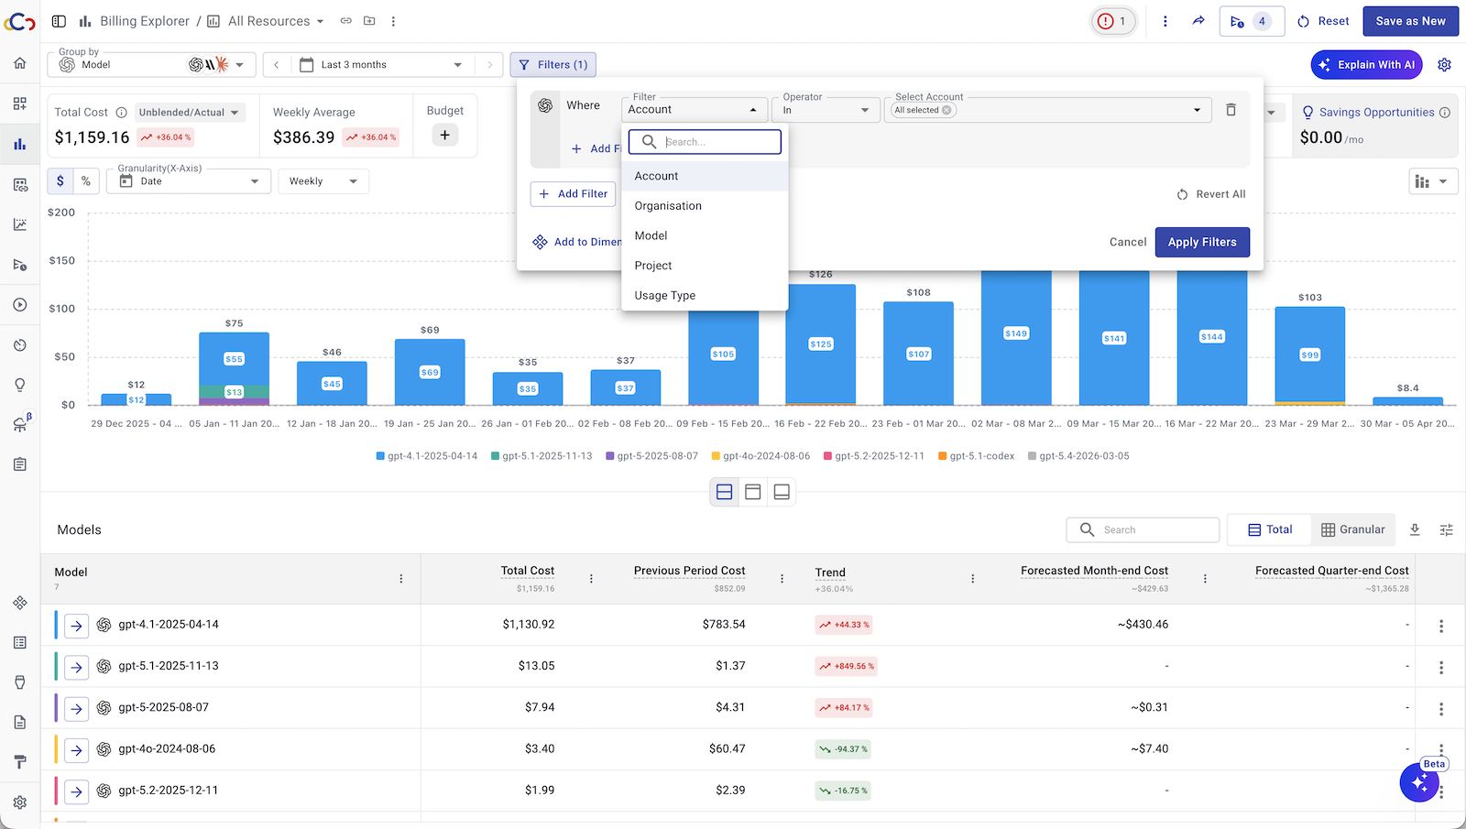Image resolution: width=1466 pixels, height=829 pixels.
Task: Open the Granularity Date dropdown
Action: 189,181
